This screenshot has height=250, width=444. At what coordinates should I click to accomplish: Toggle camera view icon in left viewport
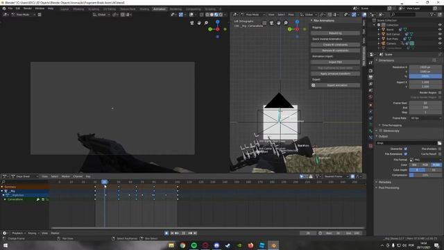[192, 23]
